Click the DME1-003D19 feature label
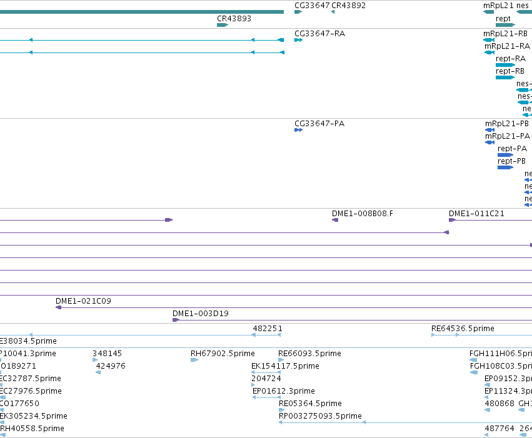Image resolution: width=532 pixels, height=438 pixels. coord(201,314)
